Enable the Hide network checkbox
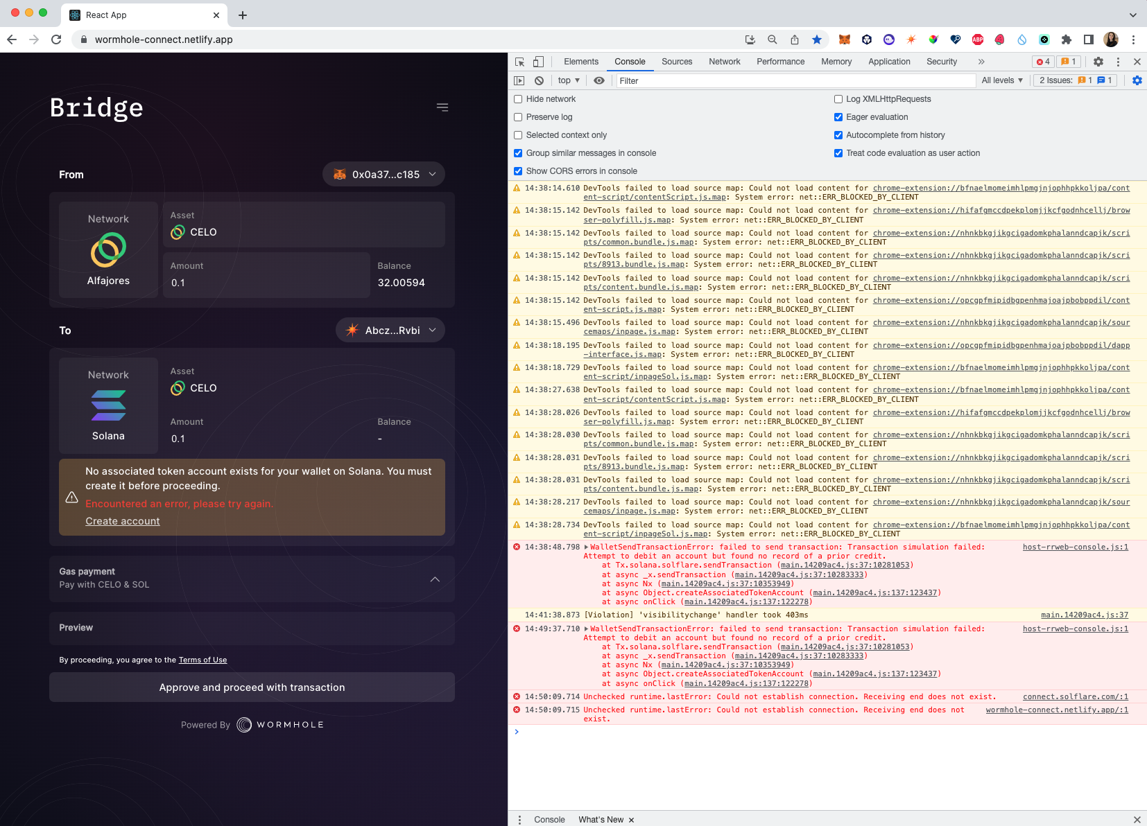The width and height of the screenshot is (1147, 826). (518, 99)
